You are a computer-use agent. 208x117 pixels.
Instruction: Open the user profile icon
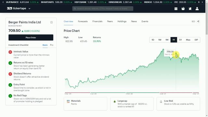click(197, 9)
